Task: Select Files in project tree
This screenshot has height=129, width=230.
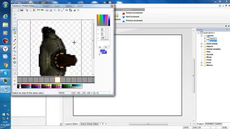Action: point(208,52)
